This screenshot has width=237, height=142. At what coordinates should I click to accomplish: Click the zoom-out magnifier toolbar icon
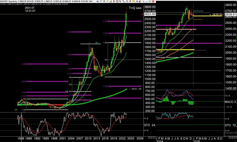click(x=117, y=2)
